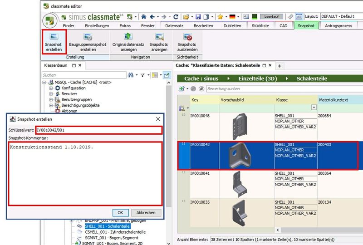The width and height of the screenshot is (363, 245).
Task: Expand the Benutzergruppen tree node
Action: 51,99
